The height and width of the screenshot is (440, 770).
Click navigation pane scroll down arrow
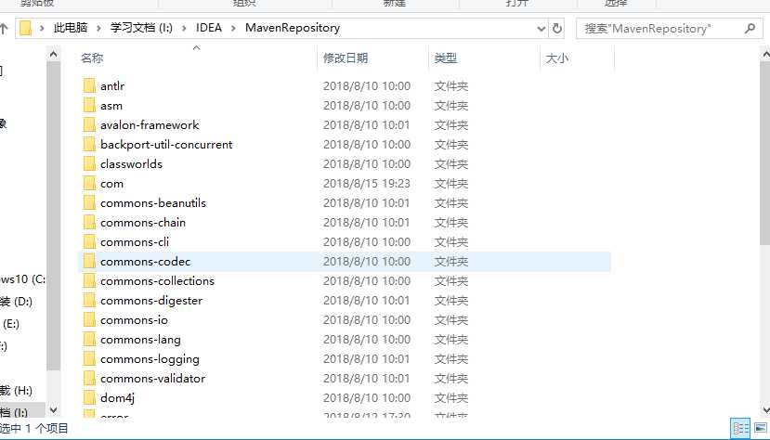(54, 409)
